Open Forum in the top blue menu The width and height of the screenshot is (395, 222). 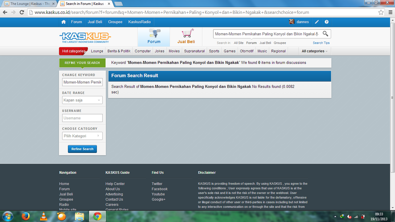pos(77,22)
